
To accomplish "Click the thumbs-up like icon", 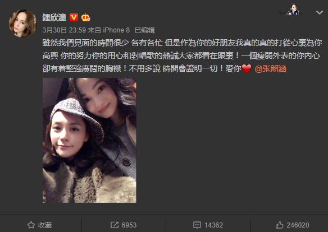I will point(279,225).
